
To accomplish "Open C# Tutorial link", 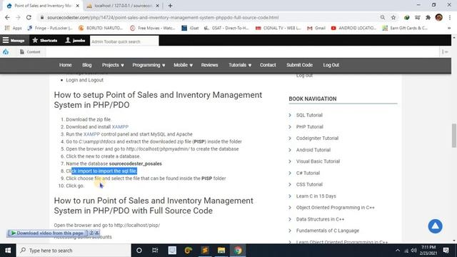I will point(308,173).
